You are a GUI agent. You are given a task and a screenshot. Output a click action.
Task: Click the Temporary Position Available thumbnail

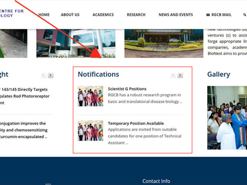(x=91, y=131)
